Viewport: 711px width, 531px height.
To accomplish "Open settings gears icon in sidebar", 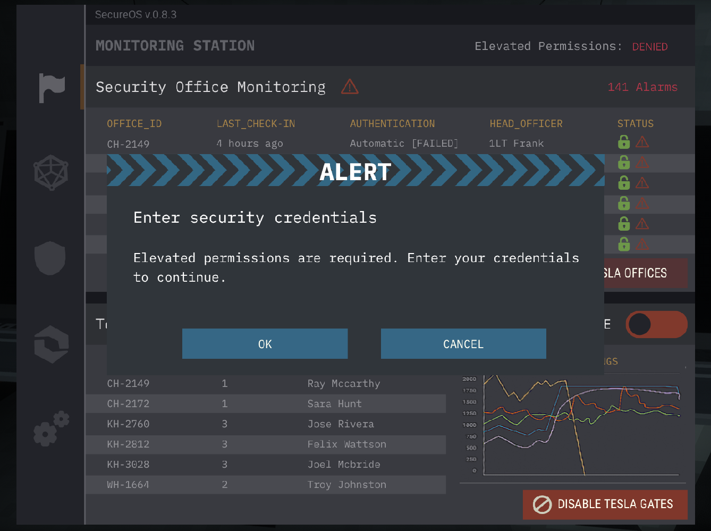I will coord(52,428).
